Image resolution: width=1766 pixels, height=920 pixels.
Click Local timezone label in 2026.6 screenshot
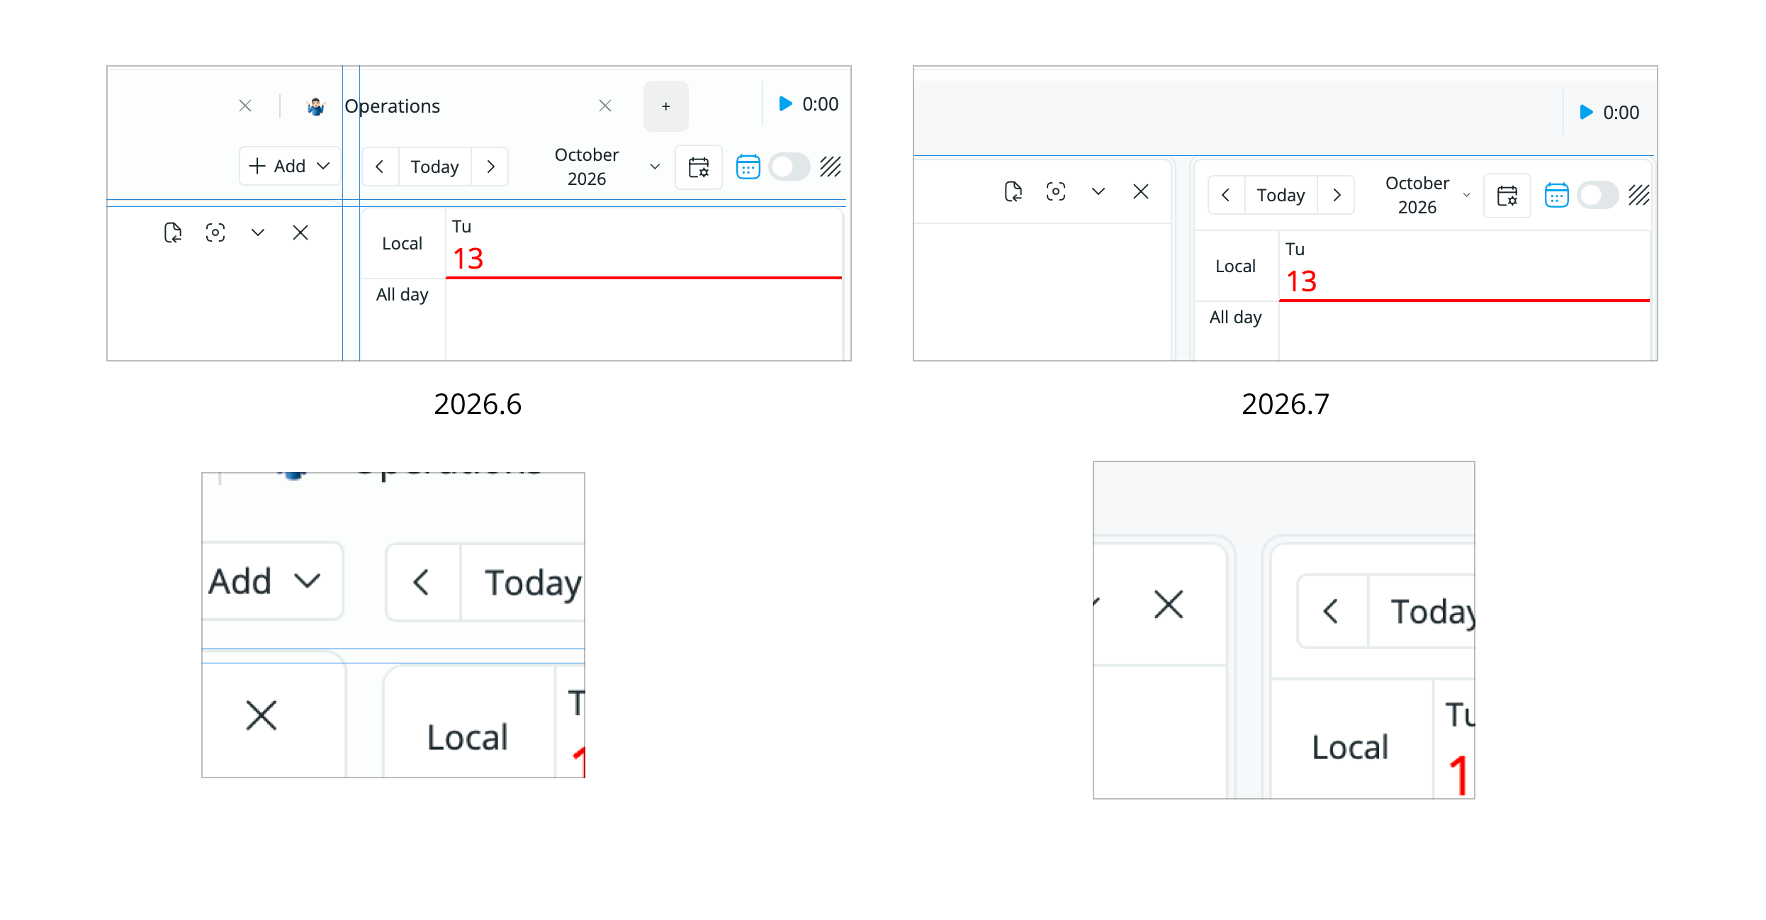pyautogui.click(x=402, y=243)
